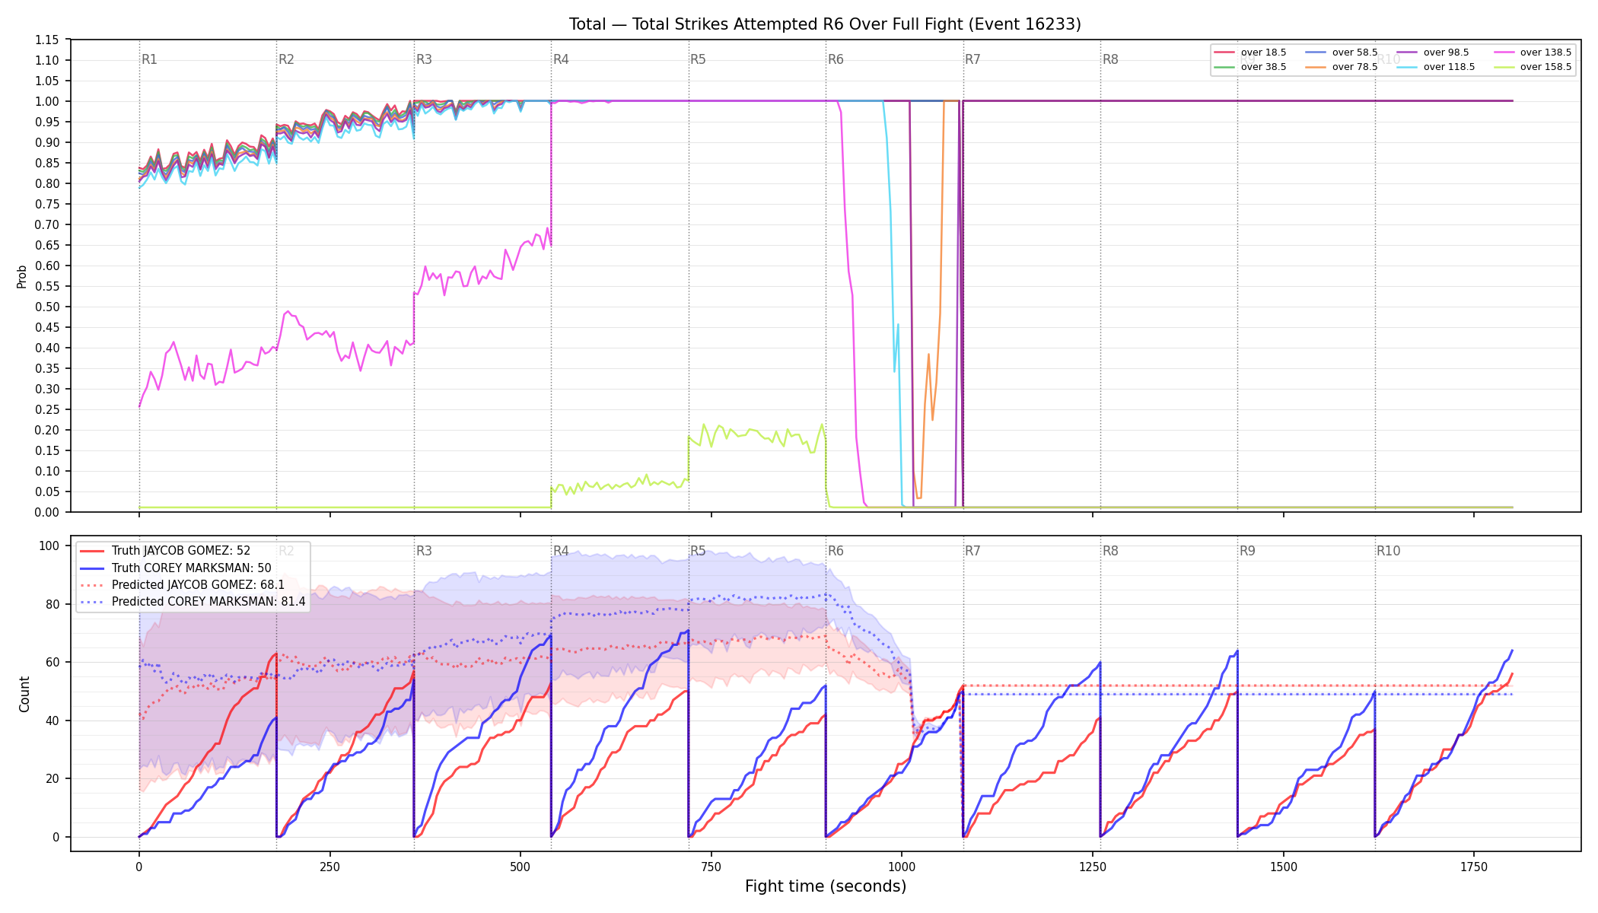Click the 40 tick on the Count axis

53,721
